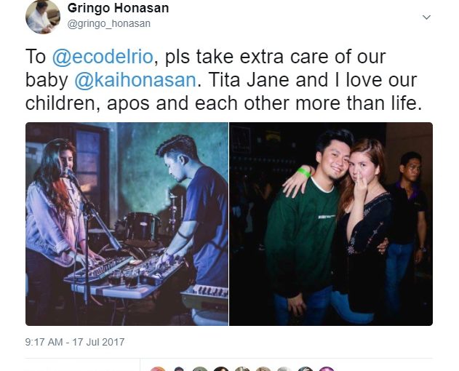Open the fifth liker avatar in the row
This screenshot has width=459, height=371.
(242, 369)
